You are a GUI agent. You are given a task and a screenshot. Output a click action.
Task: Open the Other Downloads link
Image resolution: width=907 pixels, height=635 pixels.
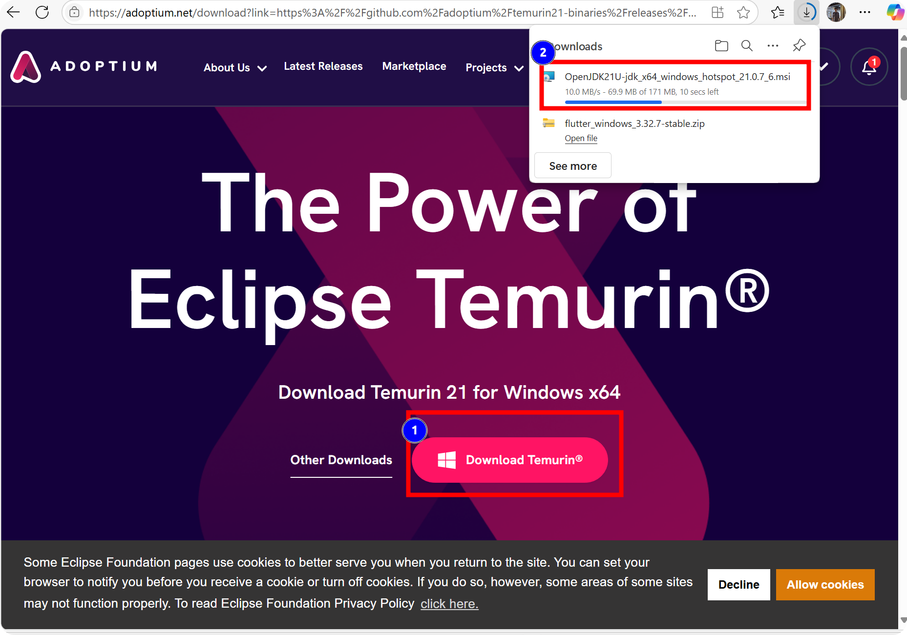(341, 460)
